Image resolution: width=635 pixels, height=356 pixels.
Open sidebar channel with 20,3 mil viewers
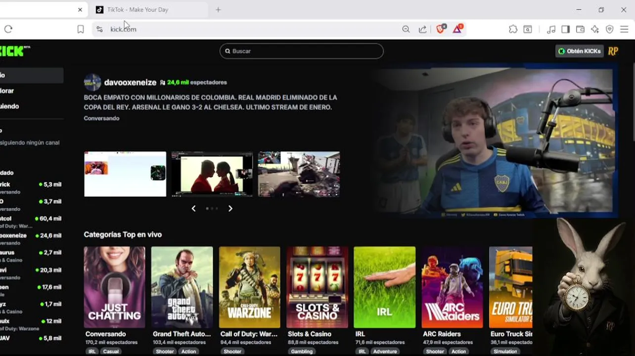click(x=32, y=273)
